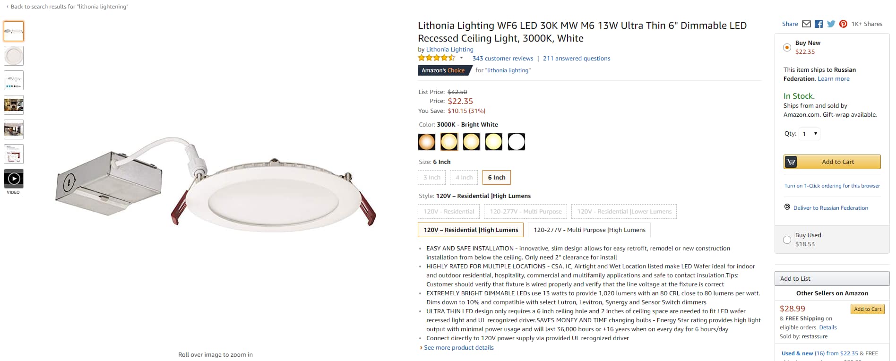Play the product video thumbnail
The image size is (896, 361).
14,179
